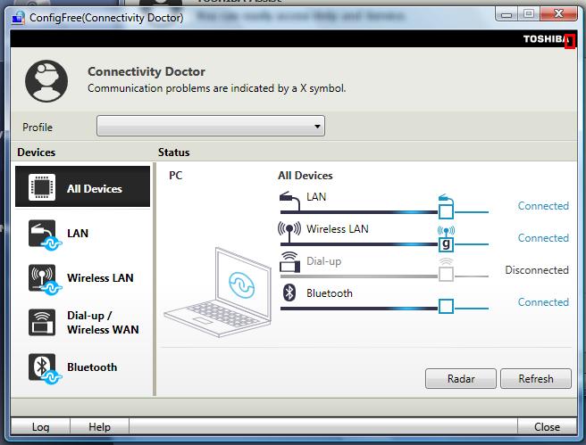Click the Bluetooth connection line bar
The width and height of the screenshot is (586, 445).
click(x=359, y=309)
